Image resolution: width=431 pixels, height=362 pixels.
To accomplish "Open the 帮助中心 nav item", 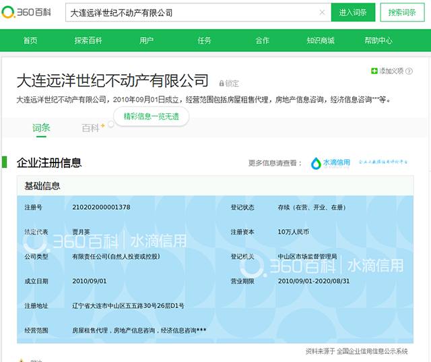I will (x=378, y=40).
